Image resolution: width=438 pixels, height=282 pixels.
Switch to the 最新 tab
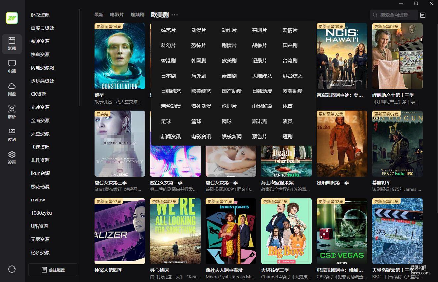[x=99, y=15]
